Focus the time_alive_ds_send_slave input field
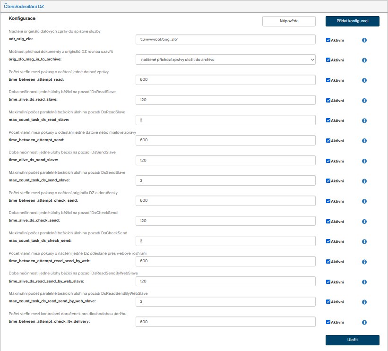 point(225,161)
